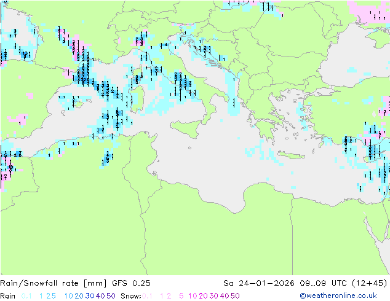Click the '(12+45)' forecast offset text
The height and width of the screenshot is (301, 390).
pyautogui.click(x=370, y=283)
